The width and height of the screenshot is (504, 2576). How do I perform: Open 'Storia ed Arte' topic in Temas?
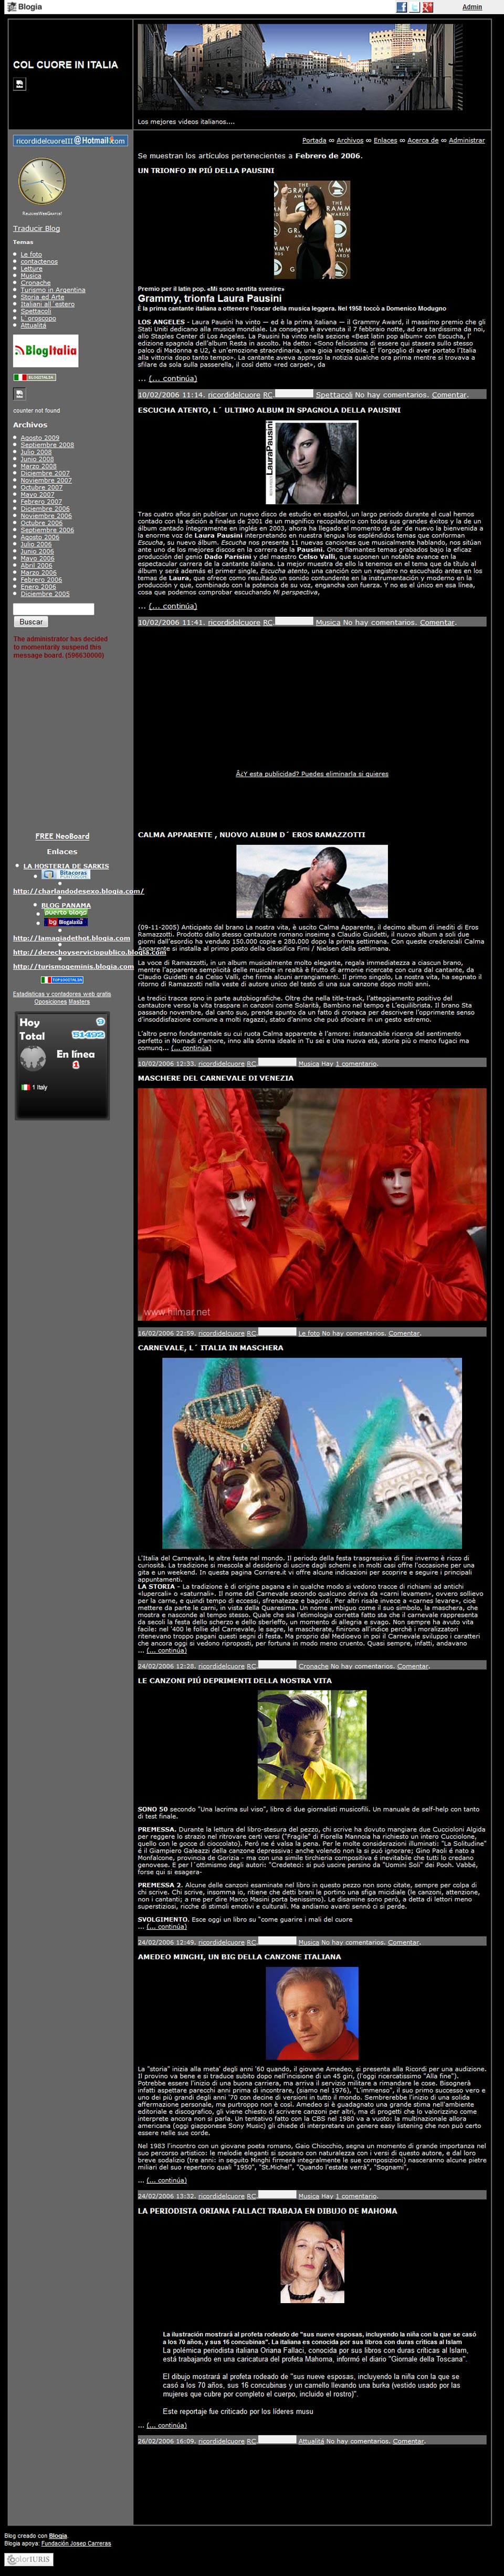pos(42,297)
